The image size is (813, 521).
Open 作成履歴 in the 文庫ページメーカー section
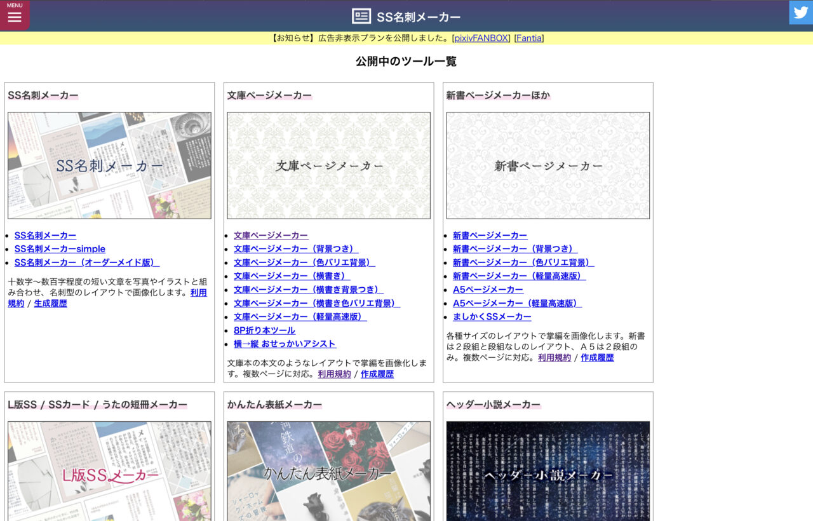[377, 374]
